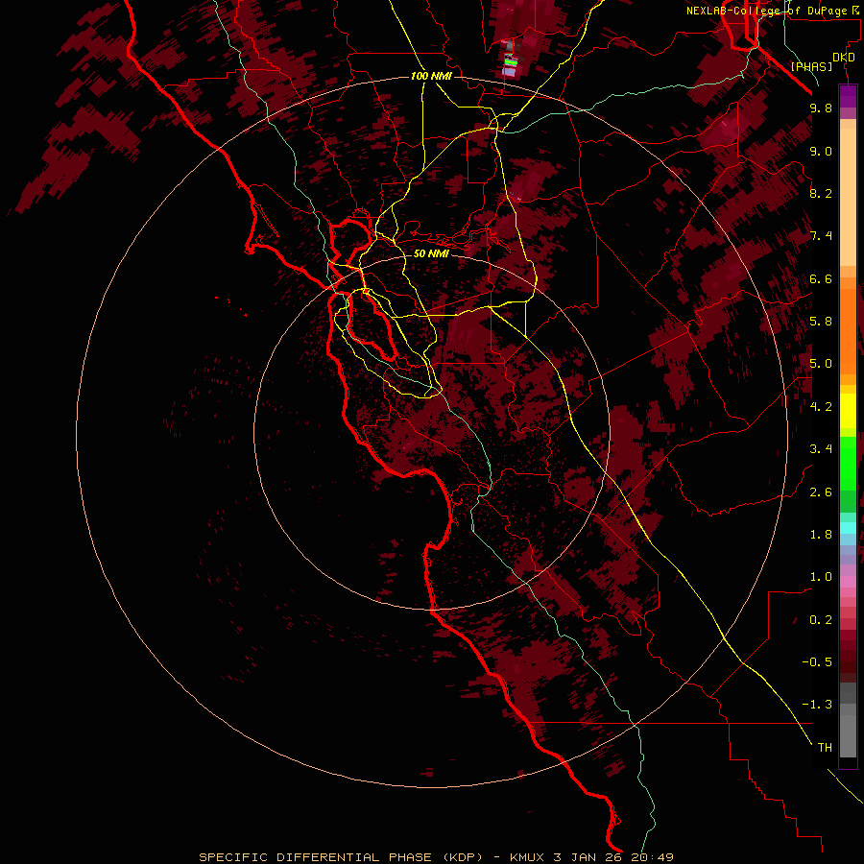Click the 9.0 scale value
864x864 pixels.
click(x=821, y=152)
